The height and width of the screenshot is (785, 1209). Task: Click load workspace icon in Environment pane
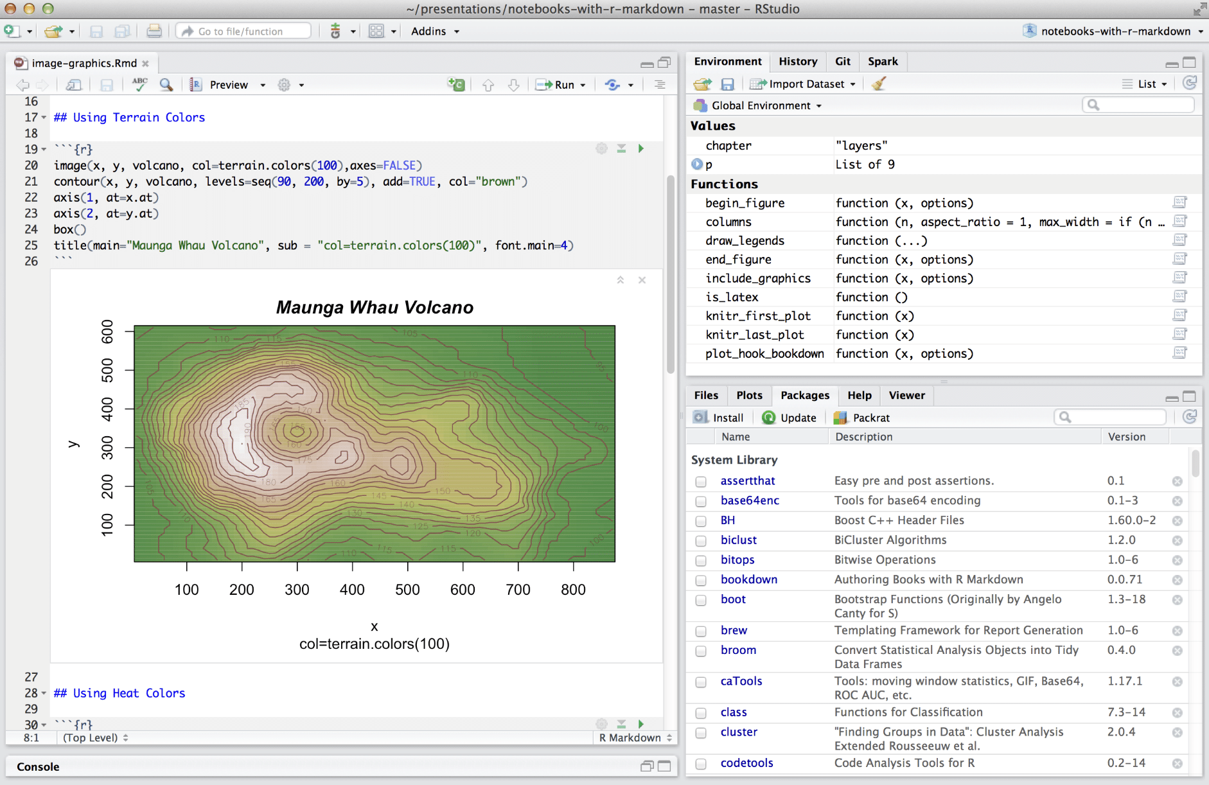703,84
